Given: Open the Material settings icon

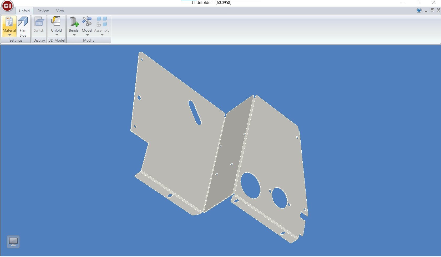Looking at the screenshot, I should point(9,22).
